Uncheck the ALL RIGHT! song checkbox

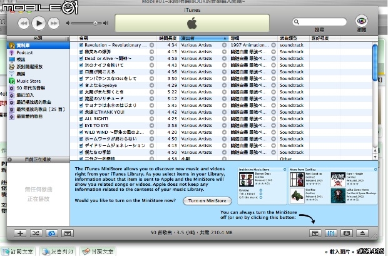[81, 118]
